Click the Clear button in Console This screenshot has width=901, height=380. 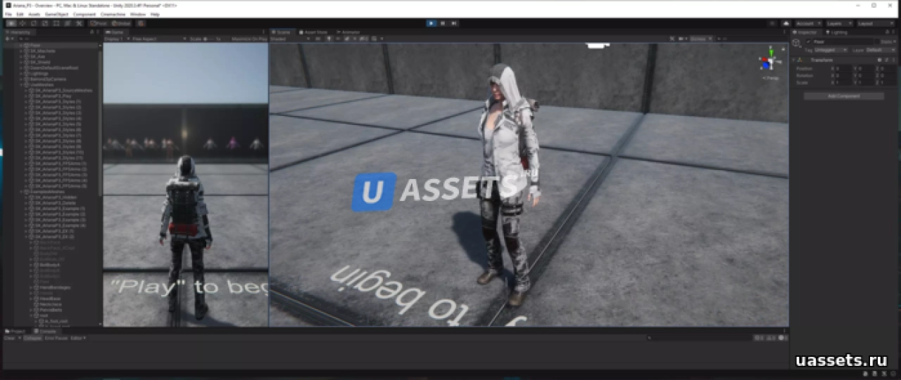click(10, 338)
